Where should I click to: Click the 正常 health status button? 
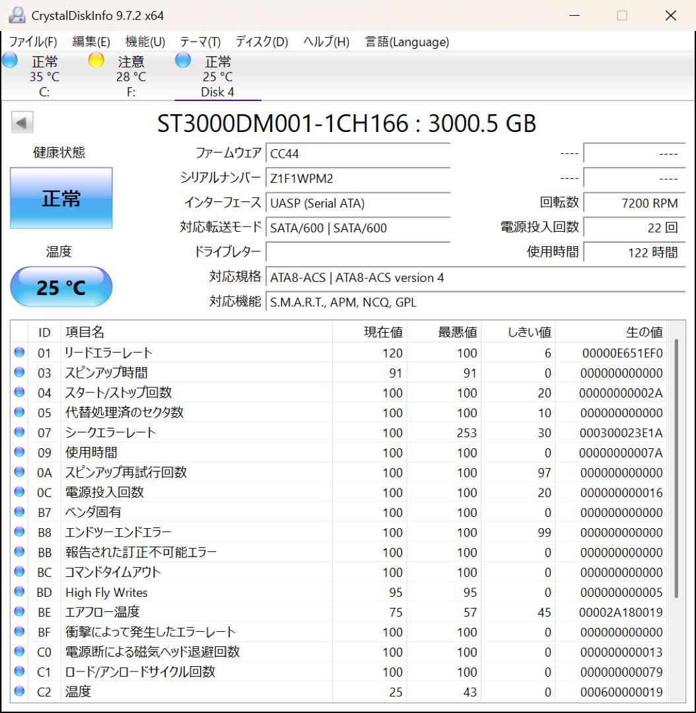tap(61, 198)
